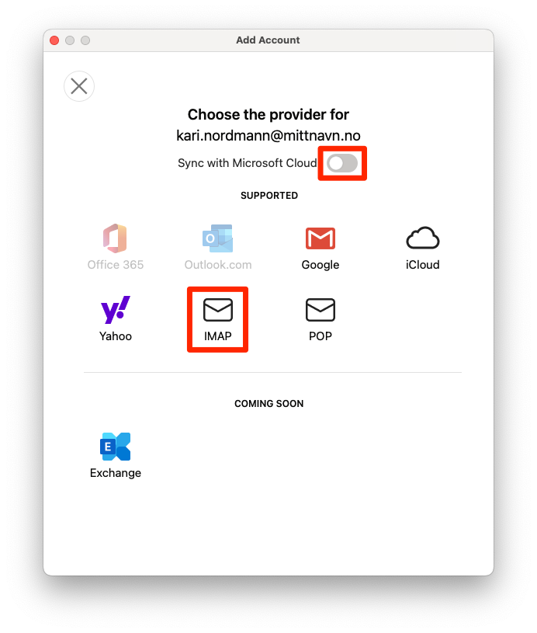Screen dimensions: 537x633
Task: Select the IMAP envelope icon
Action: click(218, 310)
